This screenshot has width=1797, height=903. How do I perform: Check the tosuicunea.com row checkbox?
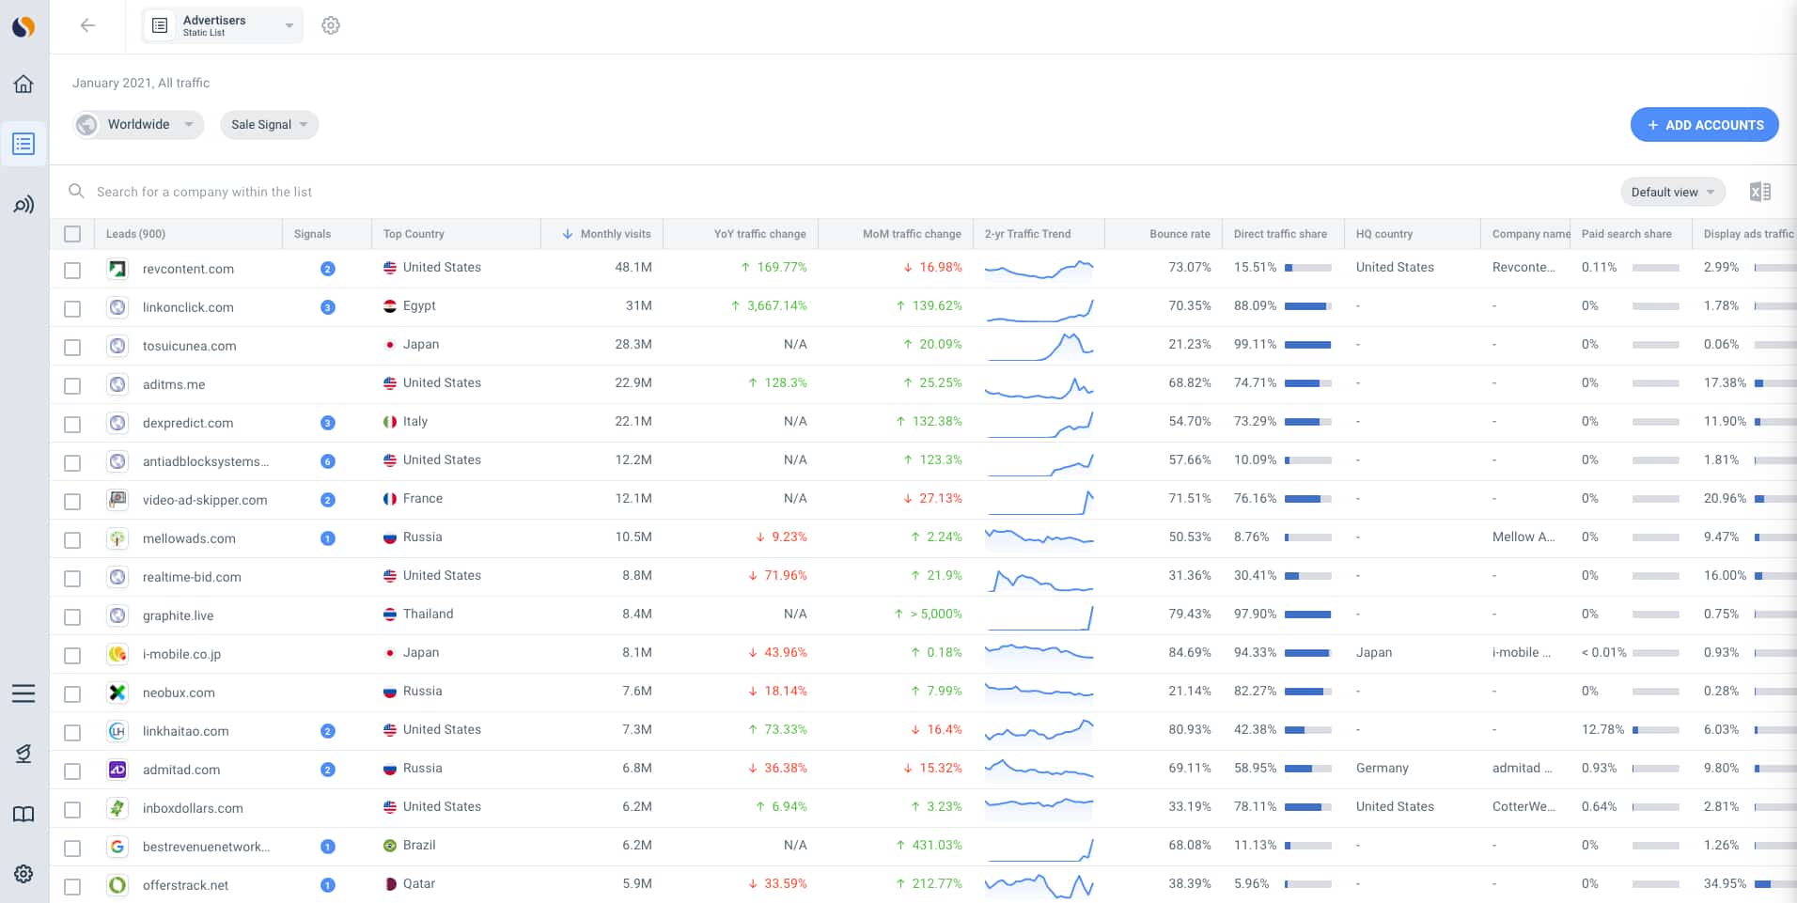point(72,347)
